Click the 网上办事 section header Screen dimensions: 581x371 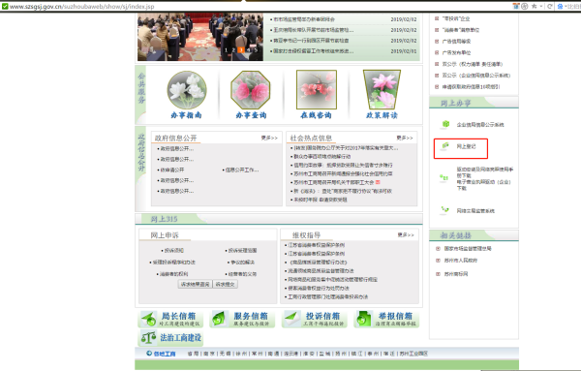click(456, 103)
